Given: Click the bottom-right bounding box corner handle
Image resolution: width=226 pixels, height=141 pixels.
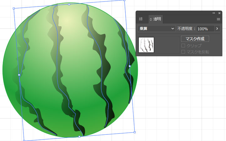Looking at the screenshot, I should tap(135, 132).
